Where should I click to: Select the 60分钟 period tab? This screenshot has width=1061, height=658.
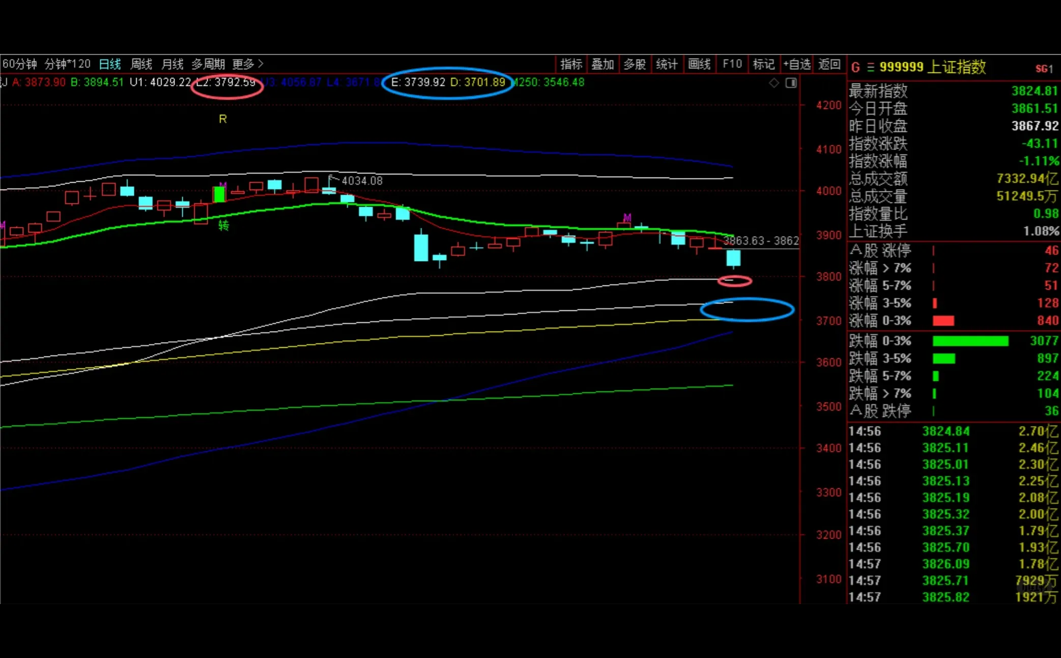tap(20, 64)
